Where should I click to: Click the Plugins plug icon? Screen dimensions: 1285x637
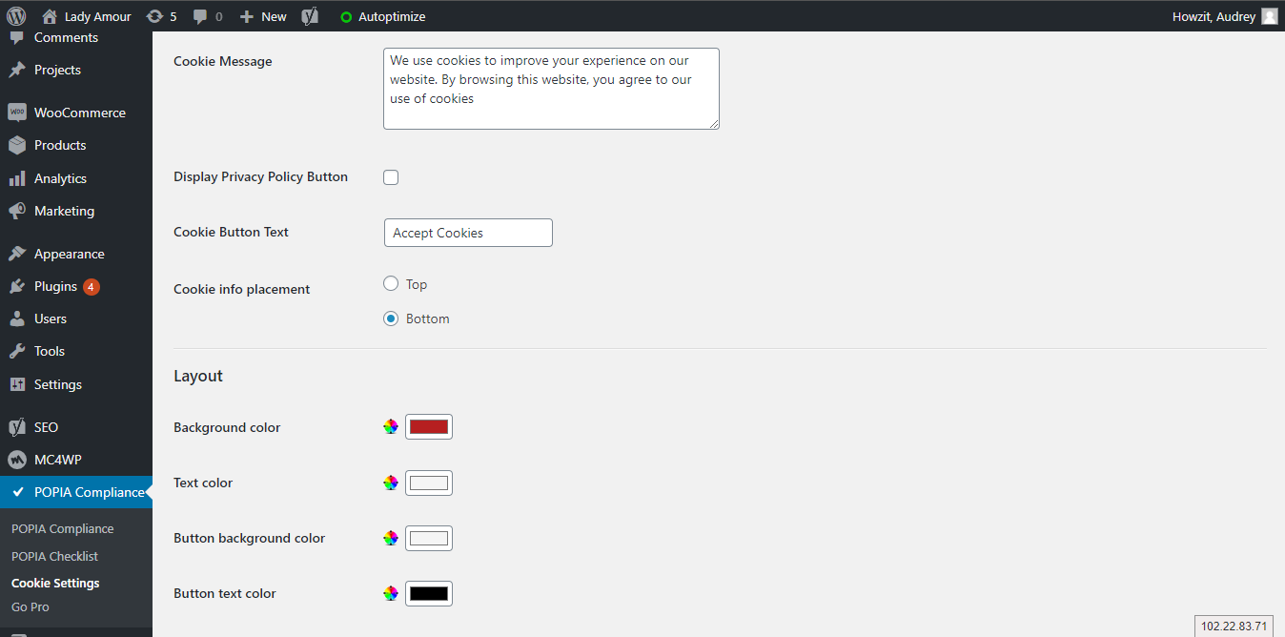click(x=17, y=286)
